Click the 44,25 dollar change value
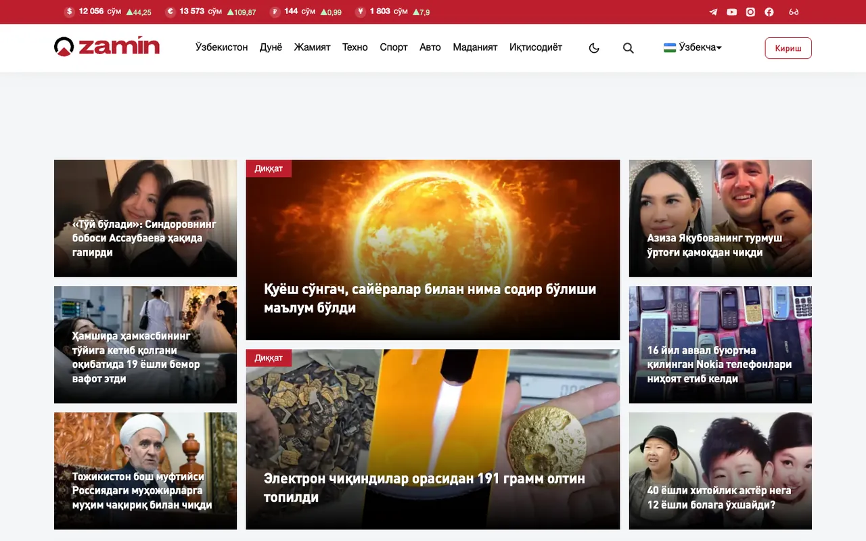866x541 pixels. 139,12
